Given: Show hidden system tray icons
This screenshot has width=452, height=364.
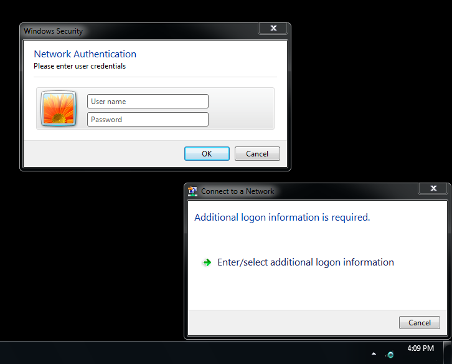Looking at the screenshot, I should [374, 353].
